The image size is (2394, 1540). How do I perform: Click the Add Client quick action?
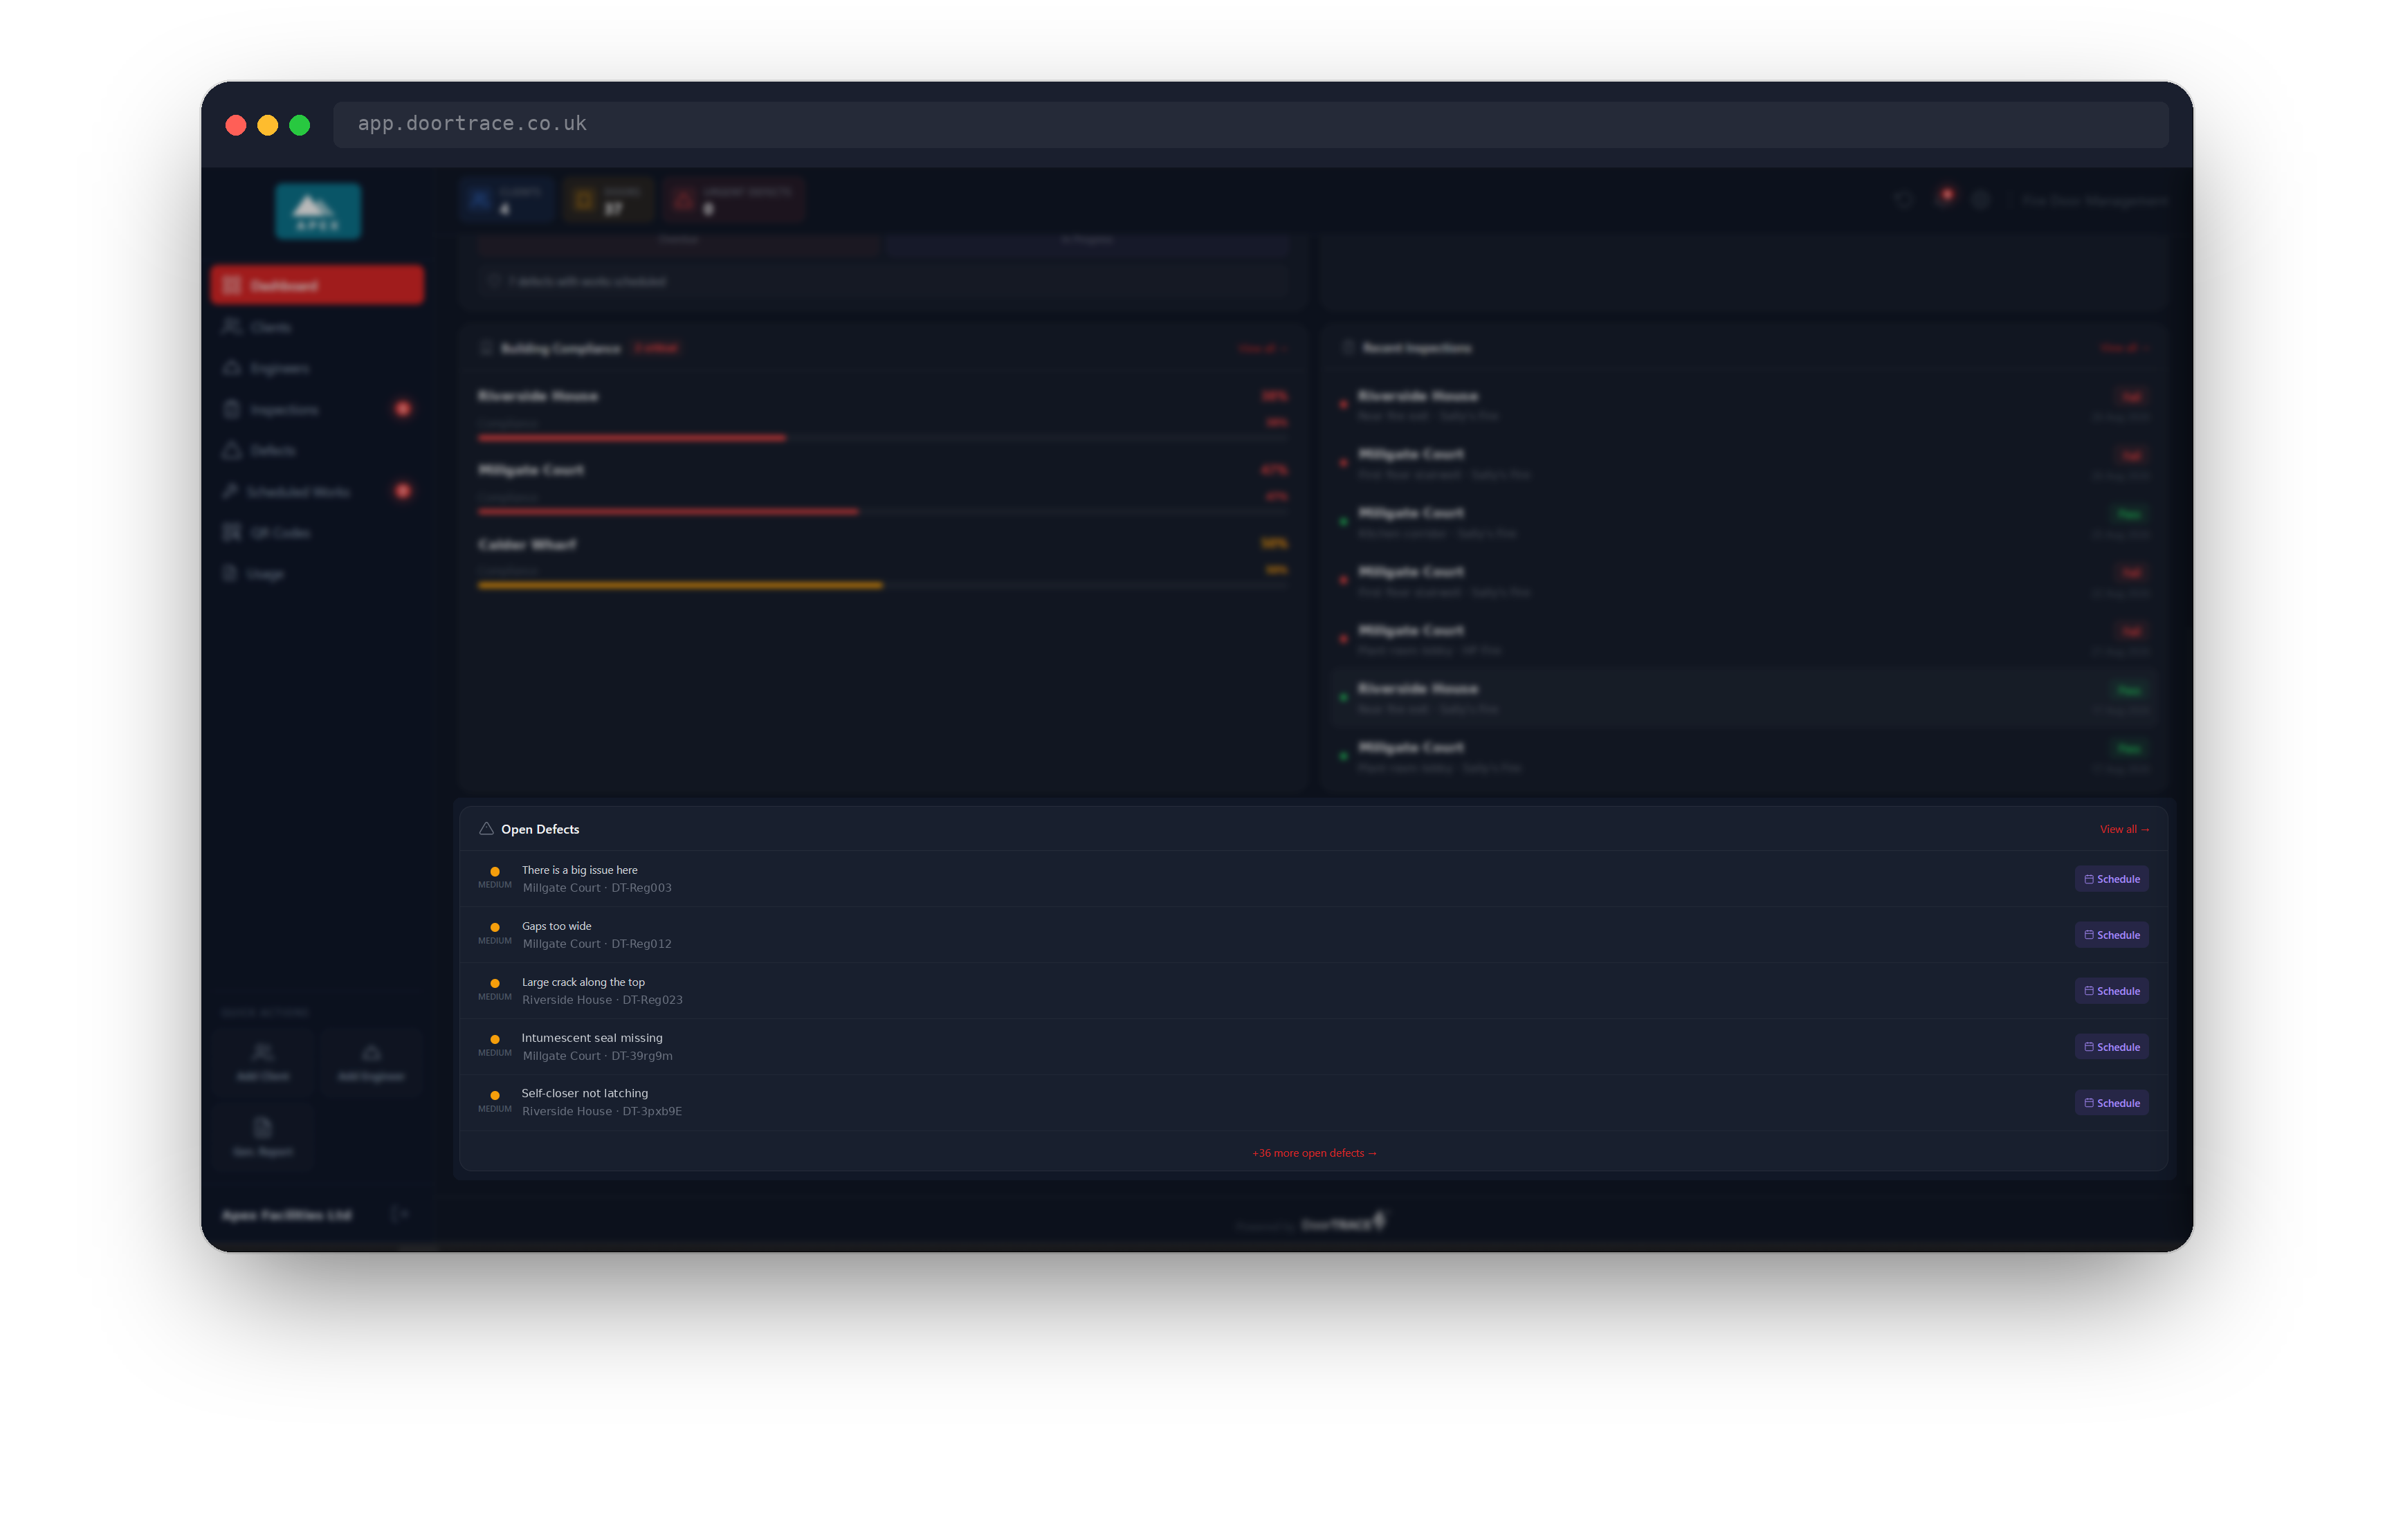point(263,1063)
